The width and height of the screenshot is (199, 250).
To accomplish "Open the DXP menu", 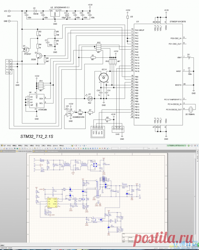I will [x=4, y=145].
